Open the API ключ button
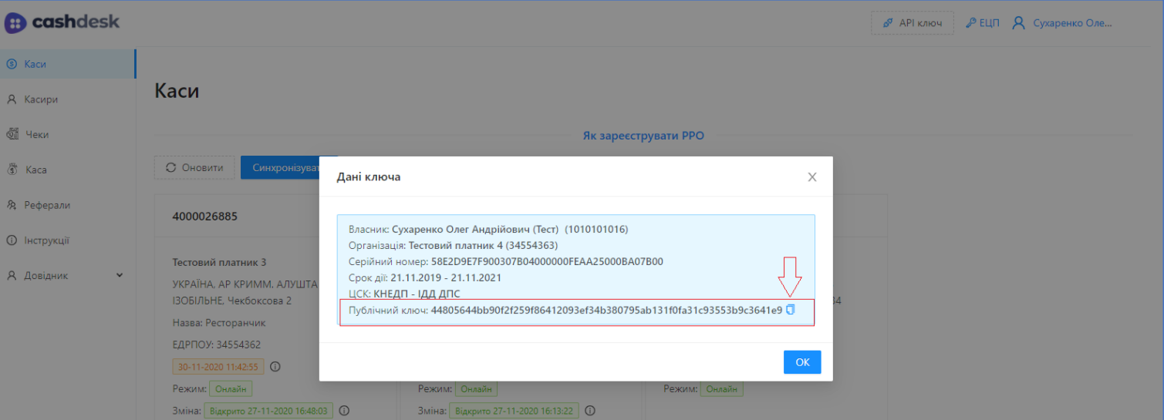 (x=913, y=23)
